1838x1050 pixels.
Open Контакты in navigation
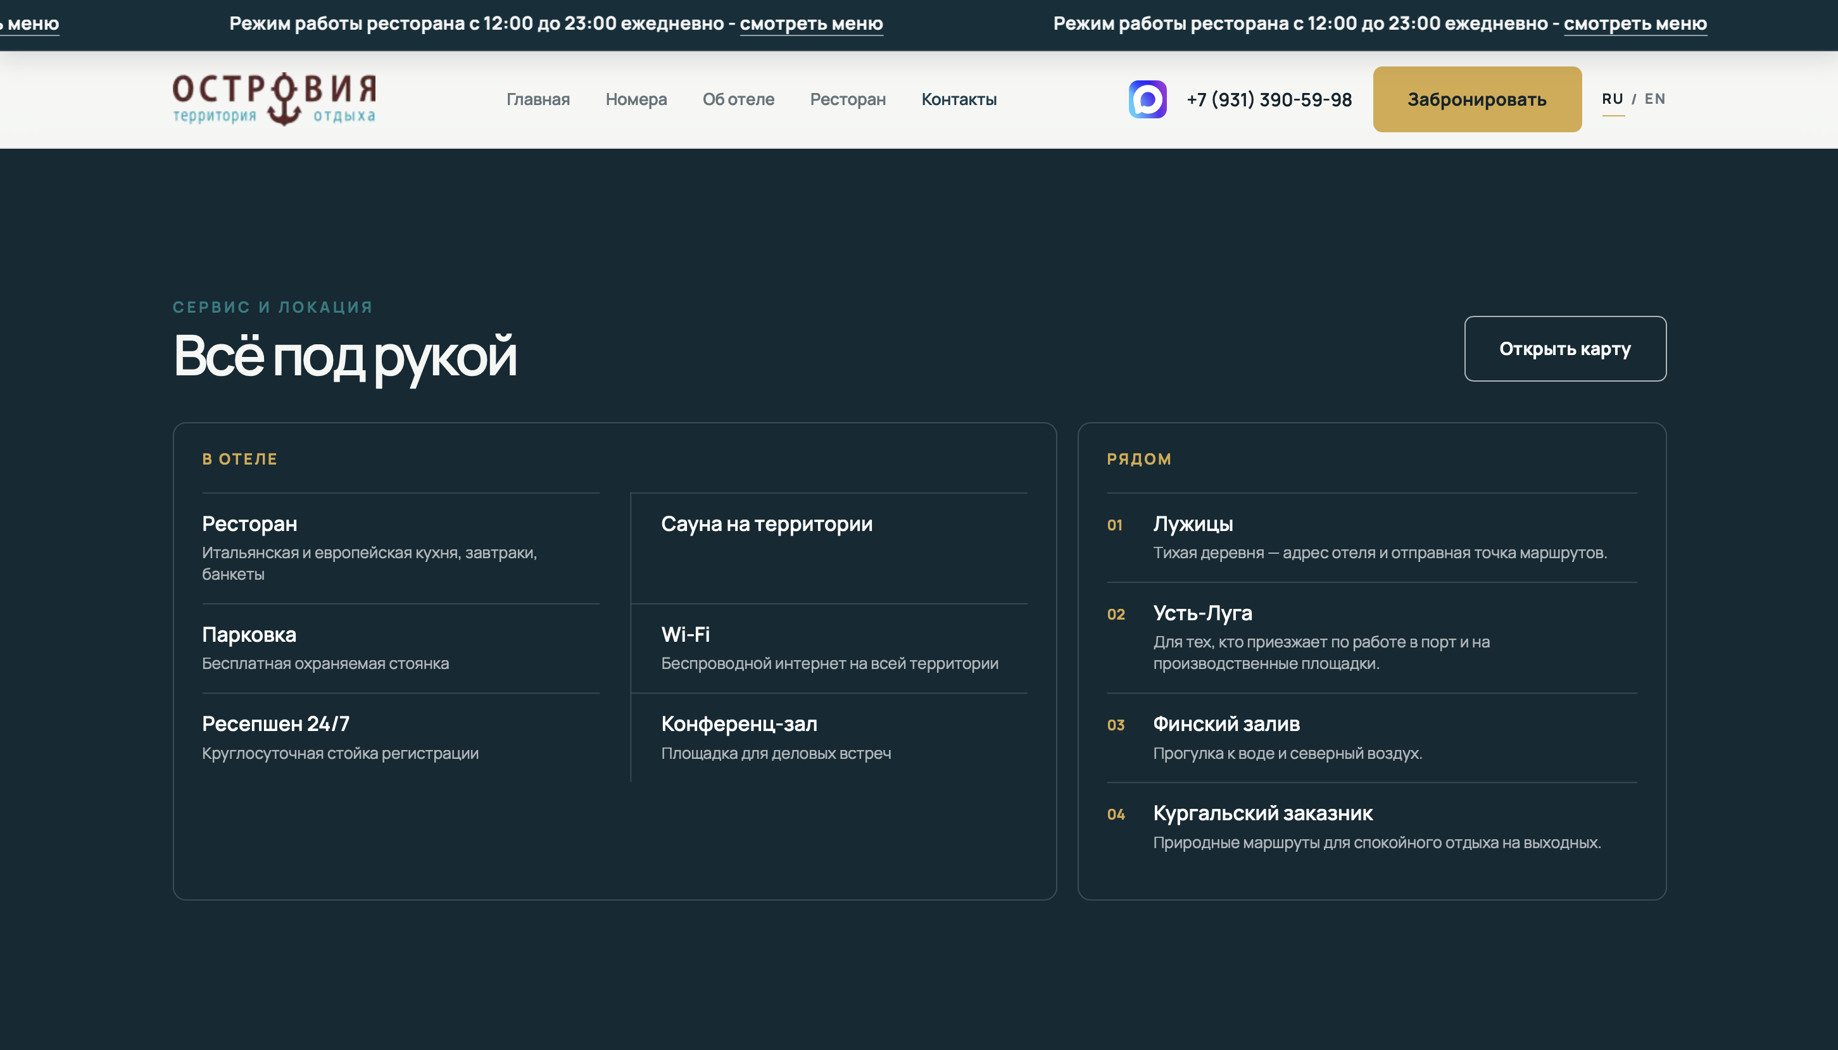[959, 99]
